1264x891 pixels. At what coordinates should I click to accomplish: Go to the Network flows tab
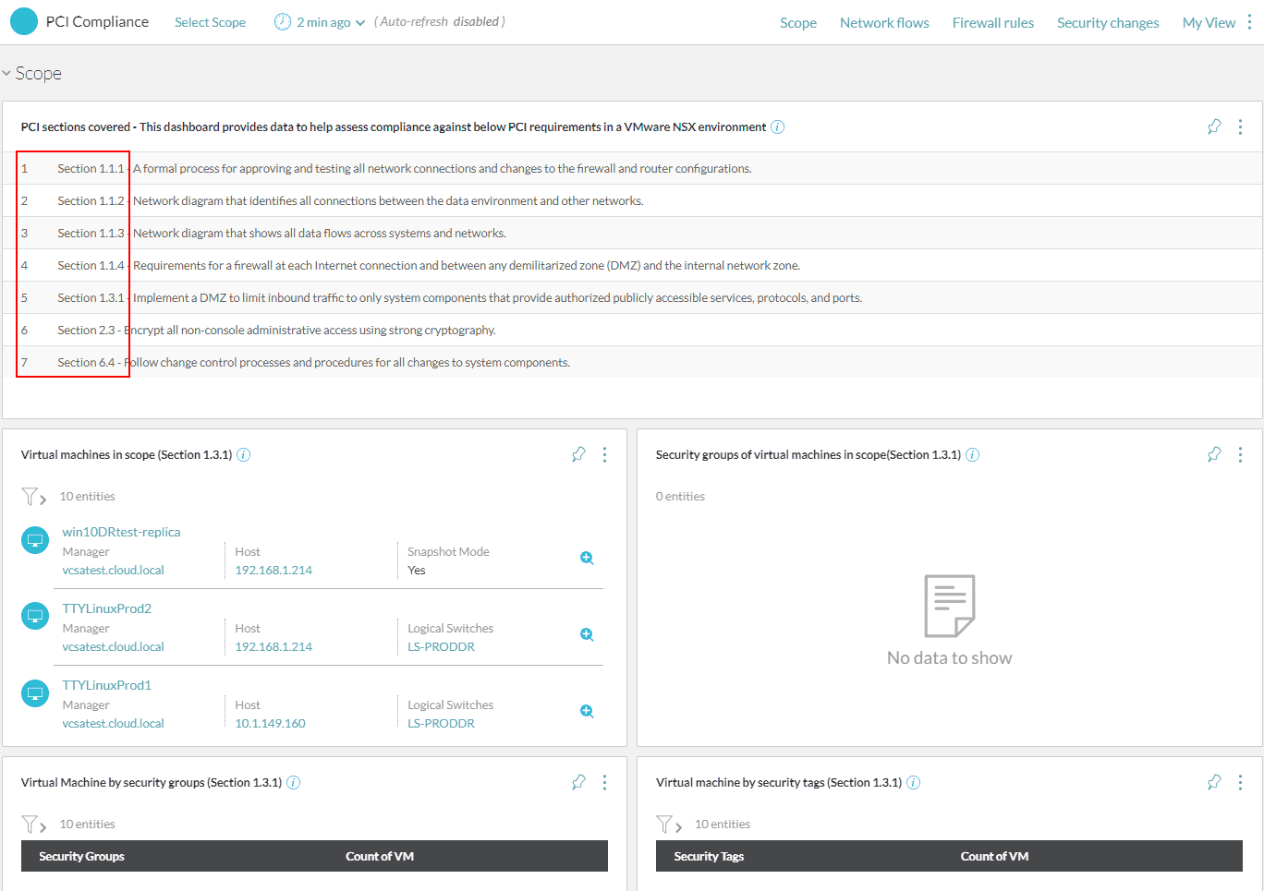(884, 23)
